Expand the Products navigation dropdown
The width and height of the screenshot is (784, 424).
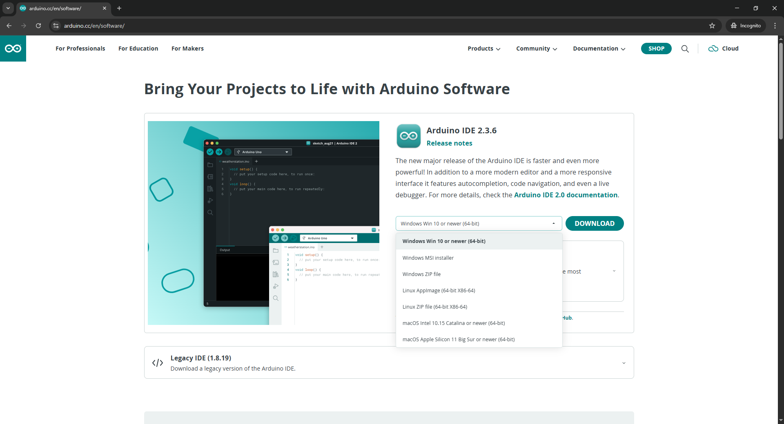click(x=484, y=49)
